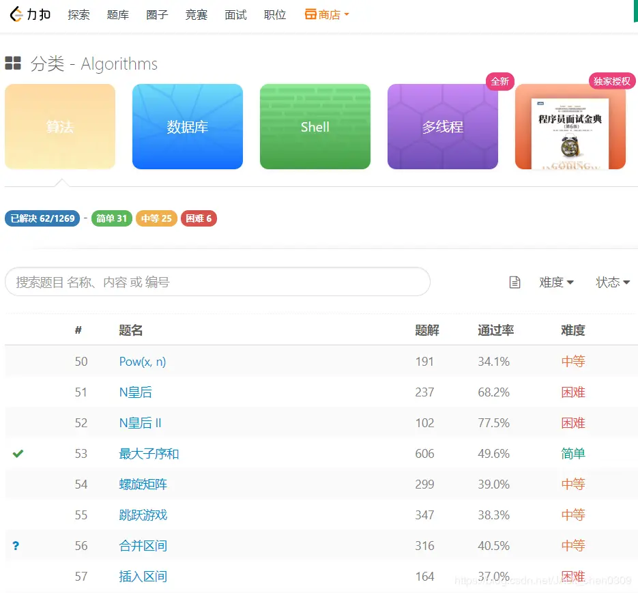Image resolution: width=638 pixels, height=593 pixels.
Task: Click the green solved checkmark for 最大子序和
Action: click(18, 453)
